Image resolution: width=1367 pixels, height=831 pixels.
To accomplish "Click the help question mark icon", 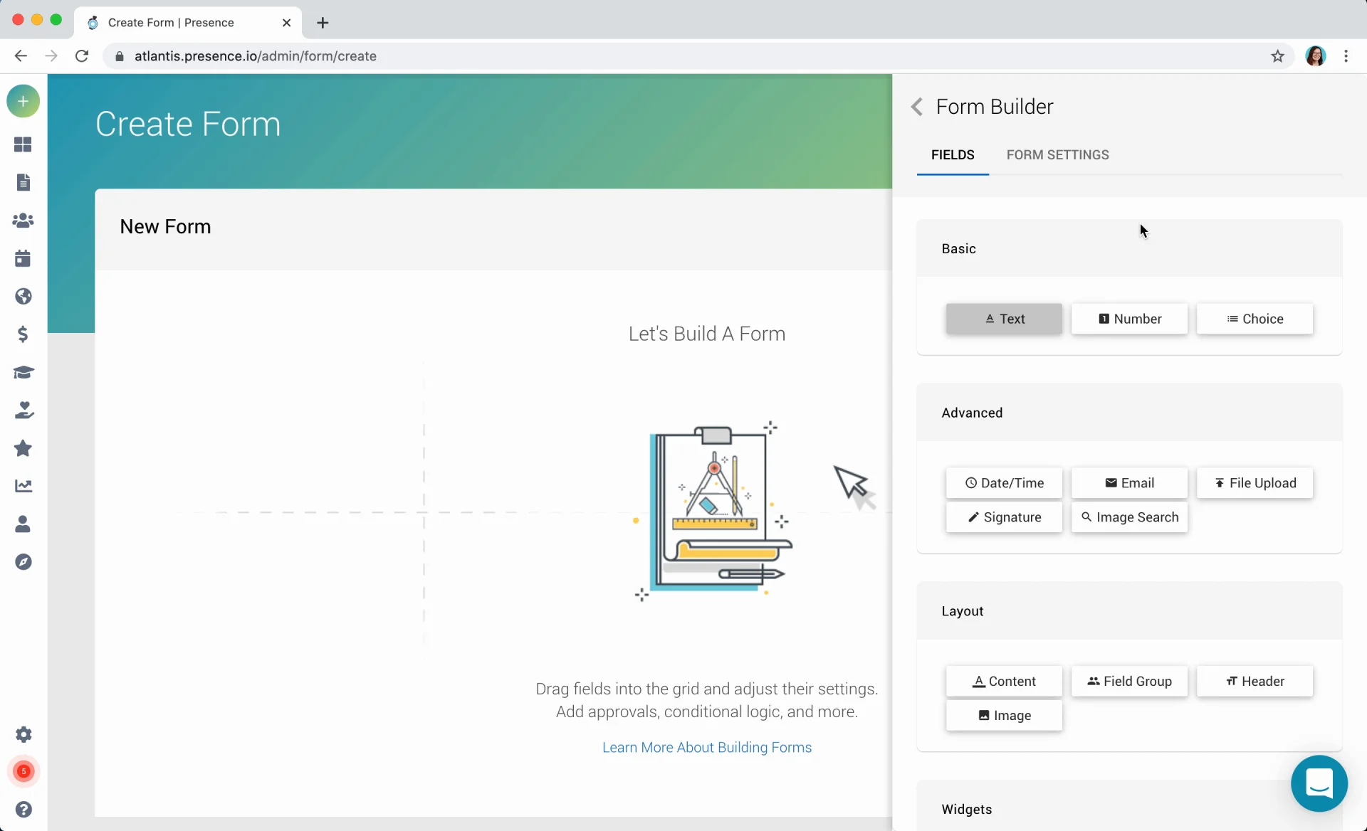I will 23,810.
